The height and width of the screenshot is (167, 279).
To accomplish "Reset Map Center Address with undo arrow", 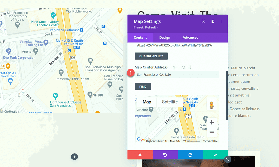I will [x=183, y=67].
